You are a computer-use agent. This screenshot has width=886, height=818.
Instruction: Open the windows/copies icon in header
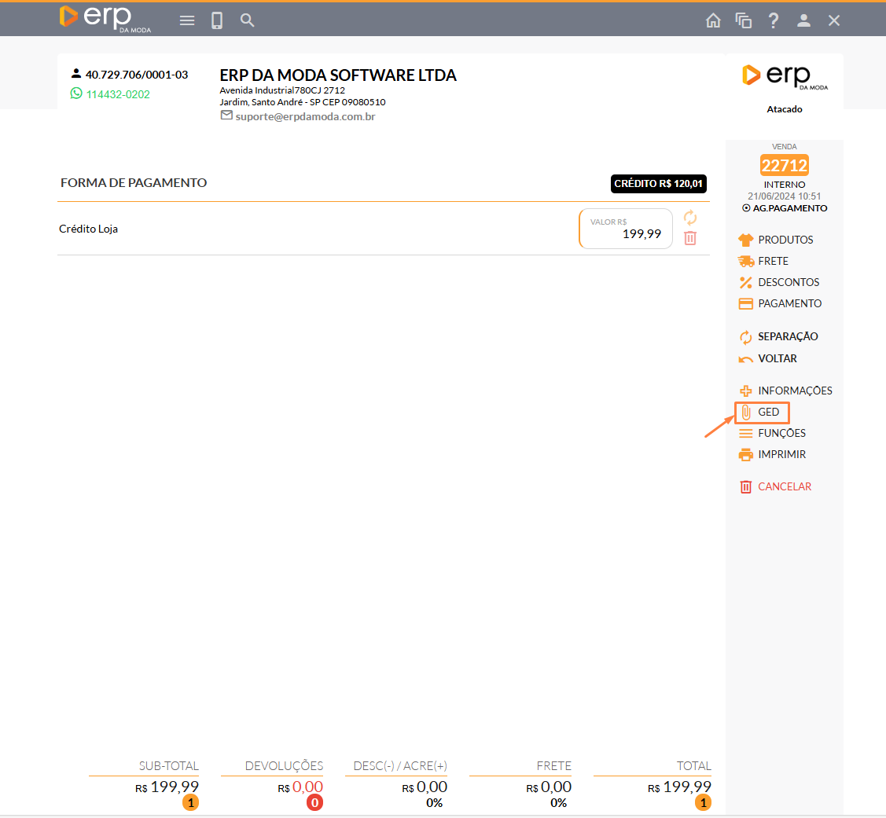pyautogui.click(x=743, y=20)
